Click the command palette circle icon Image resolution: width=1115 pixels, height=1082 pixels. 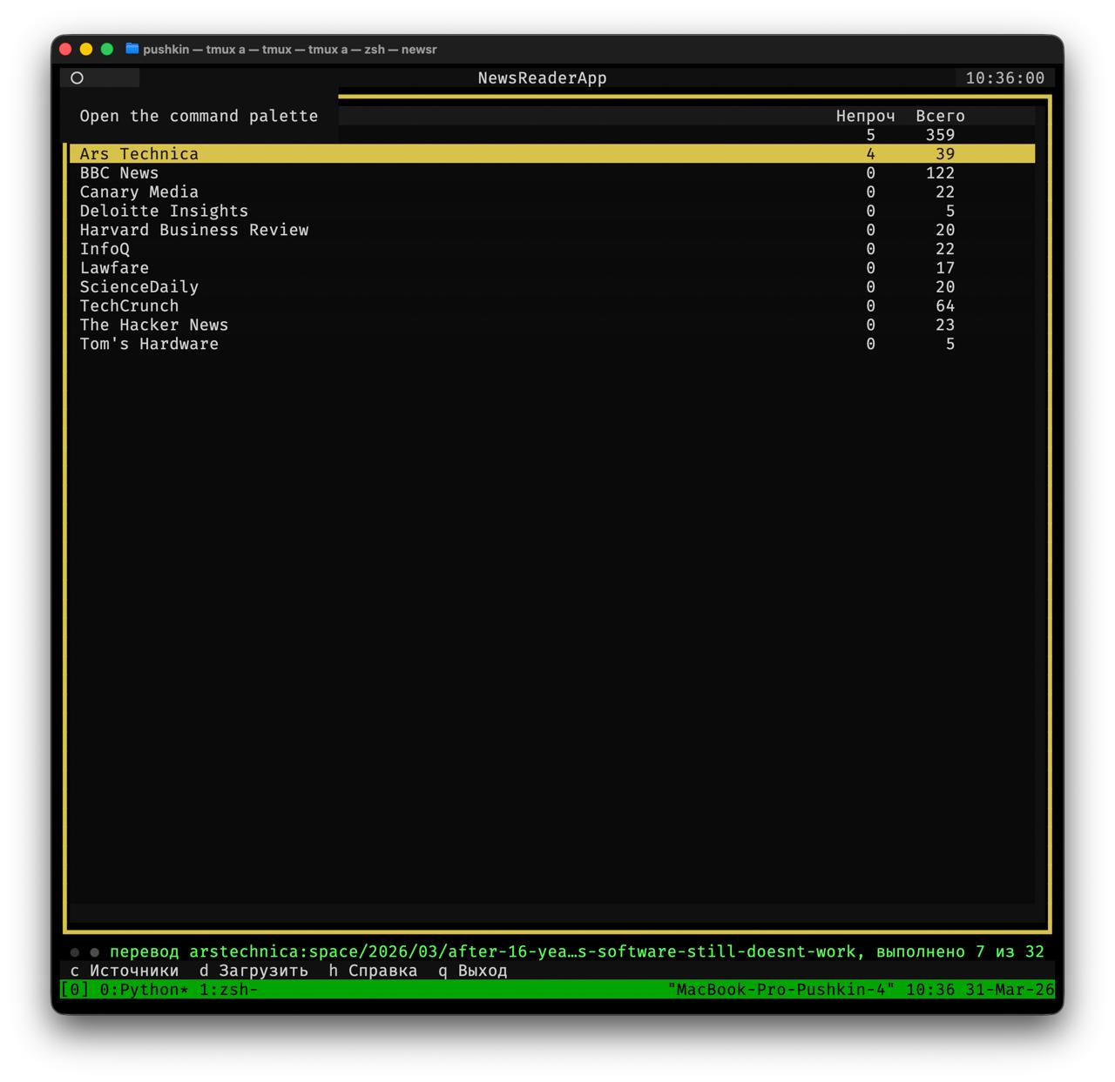(x=77, y=78)
